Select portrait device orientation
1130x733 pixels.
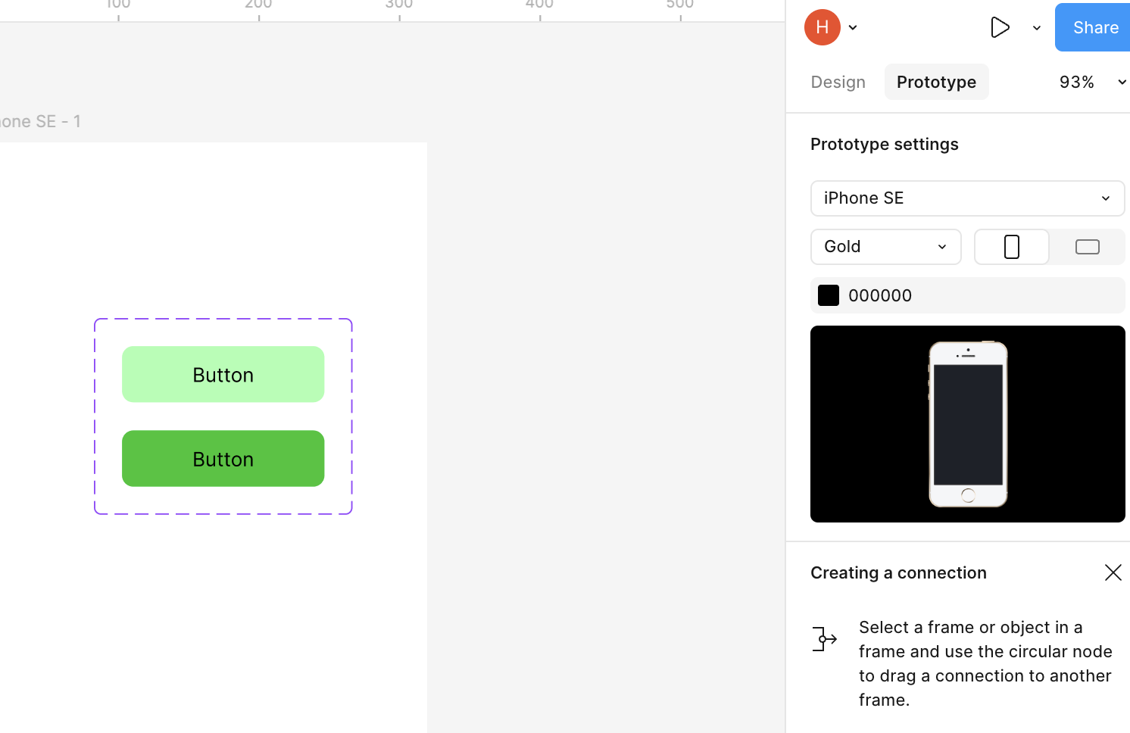(x=1012, y=247)
